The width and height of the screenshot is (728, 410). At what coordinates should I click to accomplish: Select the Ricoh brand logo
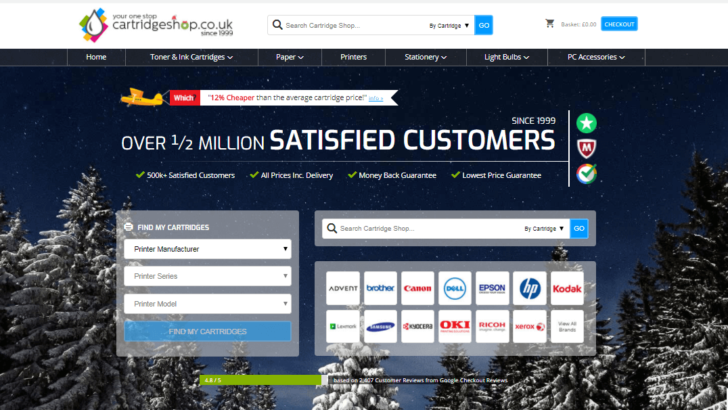point(492,326)
